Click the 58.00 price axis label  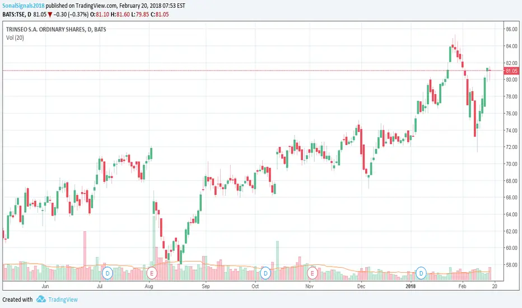512,265
